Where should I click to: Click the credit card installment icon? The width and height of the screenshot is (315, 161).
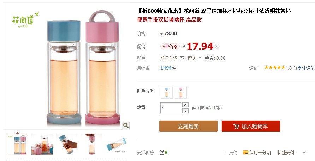click(245, 153)
